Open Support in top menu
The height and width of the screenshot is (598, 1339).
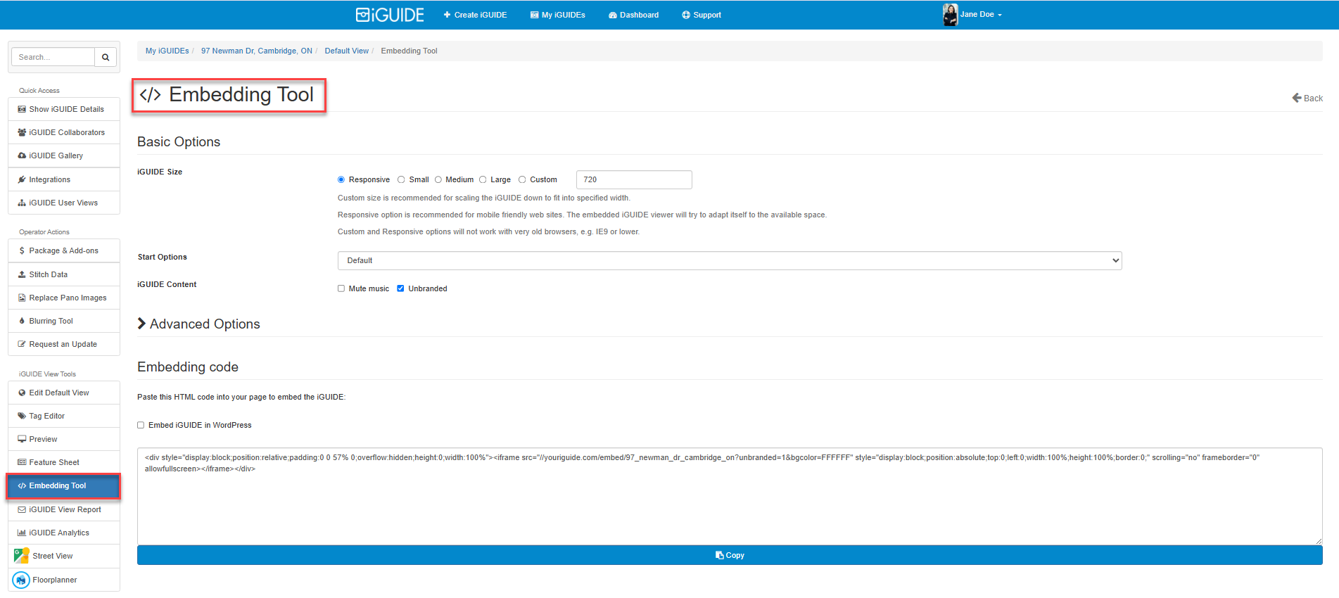pyautogui.click(x=701, y=15)
